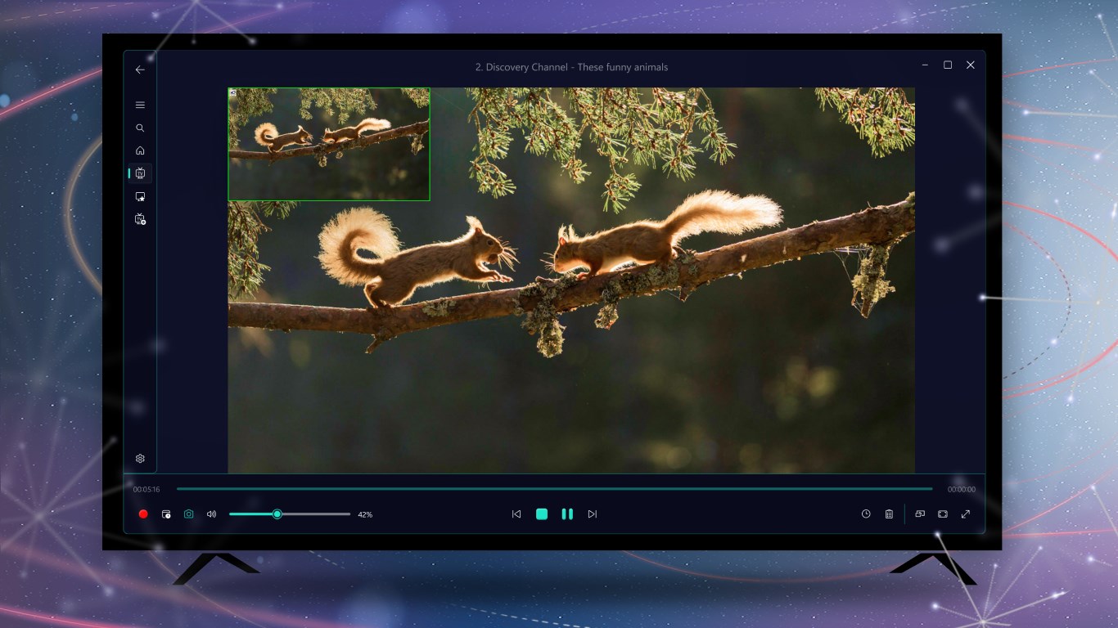
Task: Click the playback progress bar
Action: click(554, 489)
